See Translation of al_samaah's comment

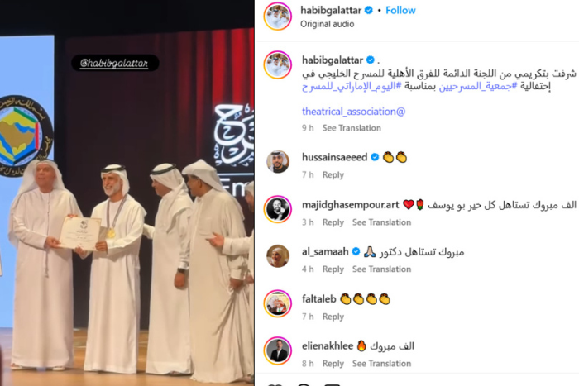click(381, 269)
